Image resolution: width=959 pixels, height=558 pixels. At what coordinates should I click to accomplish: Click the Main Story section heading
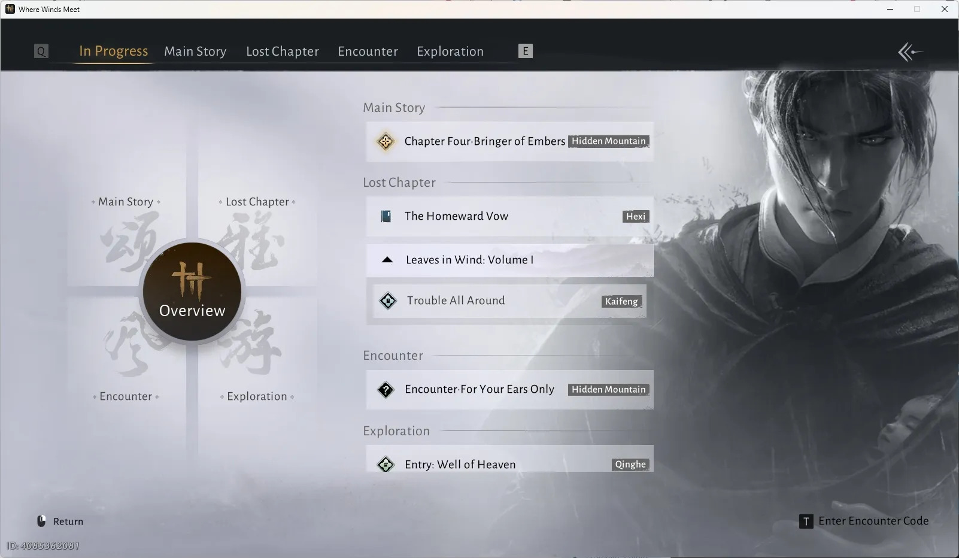point(394,108)
